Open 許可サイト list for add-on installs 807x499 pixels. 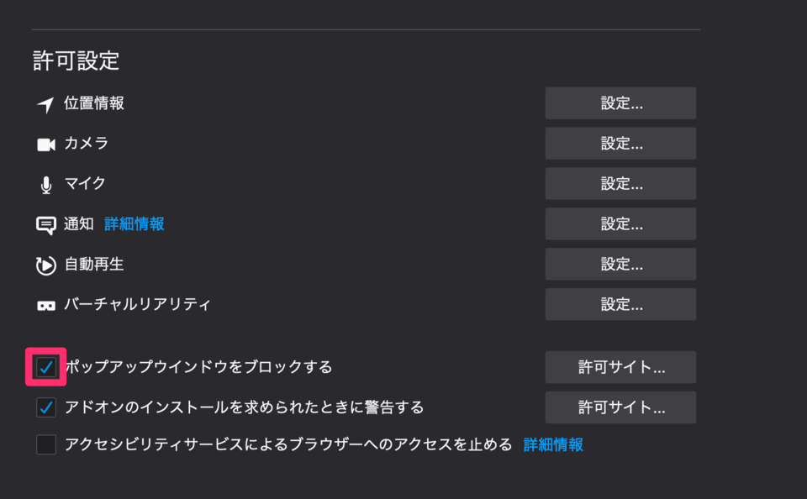click(x=620, y=407)
